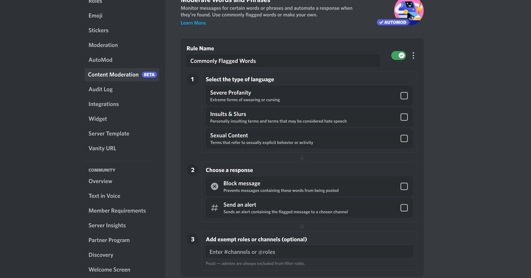
Task: Disable the Commonly Flagged Words rule toggle
Action: [398, 56]
